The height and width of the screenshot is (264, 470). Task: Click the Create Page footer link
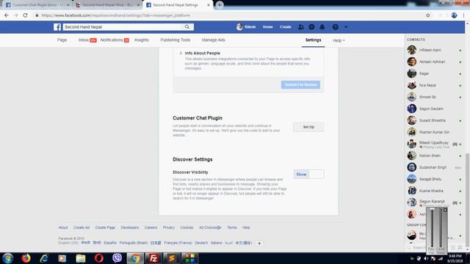pyautogui.click(x=105, y=227)
